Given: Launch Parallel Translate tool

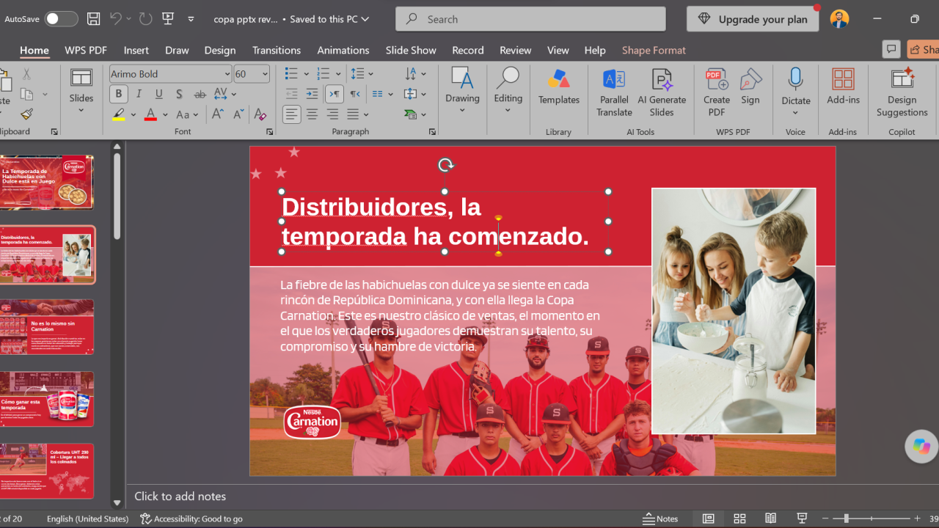Looking at the screenshot, I should coord(614,92).
